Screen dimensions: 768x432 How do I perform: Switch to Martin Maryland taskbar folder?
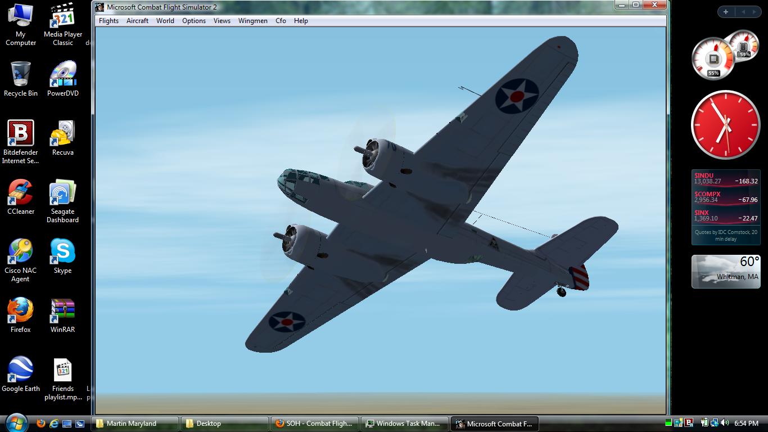pos(134,424)
